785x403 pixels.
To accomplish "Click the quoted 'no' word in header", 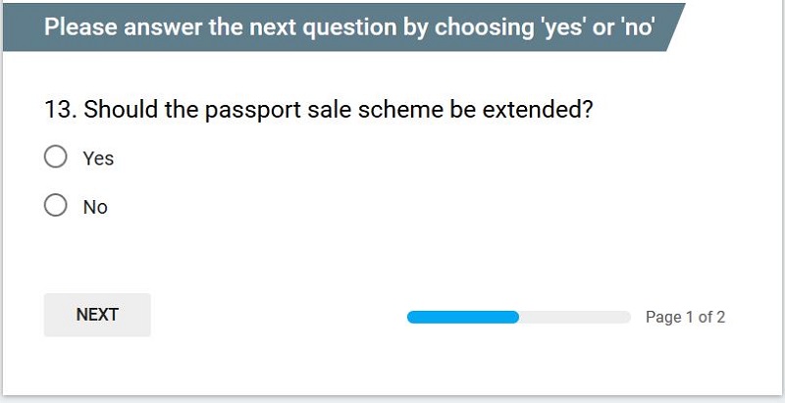I will [637, 26].
